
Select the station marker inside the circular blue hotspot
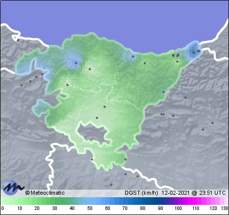76,63
